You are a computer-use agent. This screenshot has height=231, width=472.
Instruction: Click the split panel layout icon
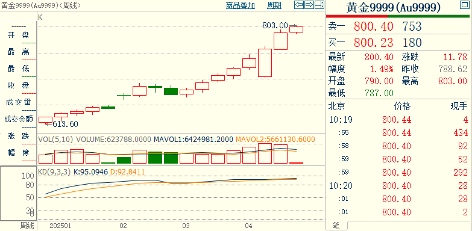pyautogui.click(x=319, y=5)
